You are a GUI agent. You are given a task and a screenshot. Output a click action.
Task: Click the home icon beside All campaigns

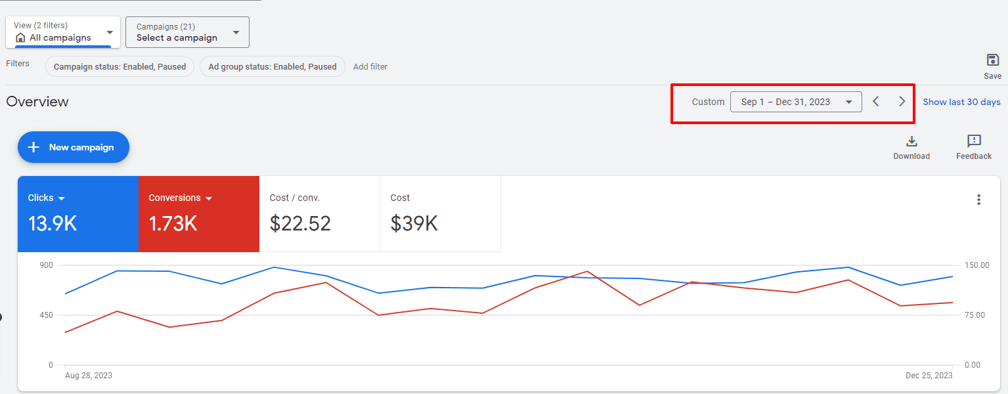[x=20, y=38]
